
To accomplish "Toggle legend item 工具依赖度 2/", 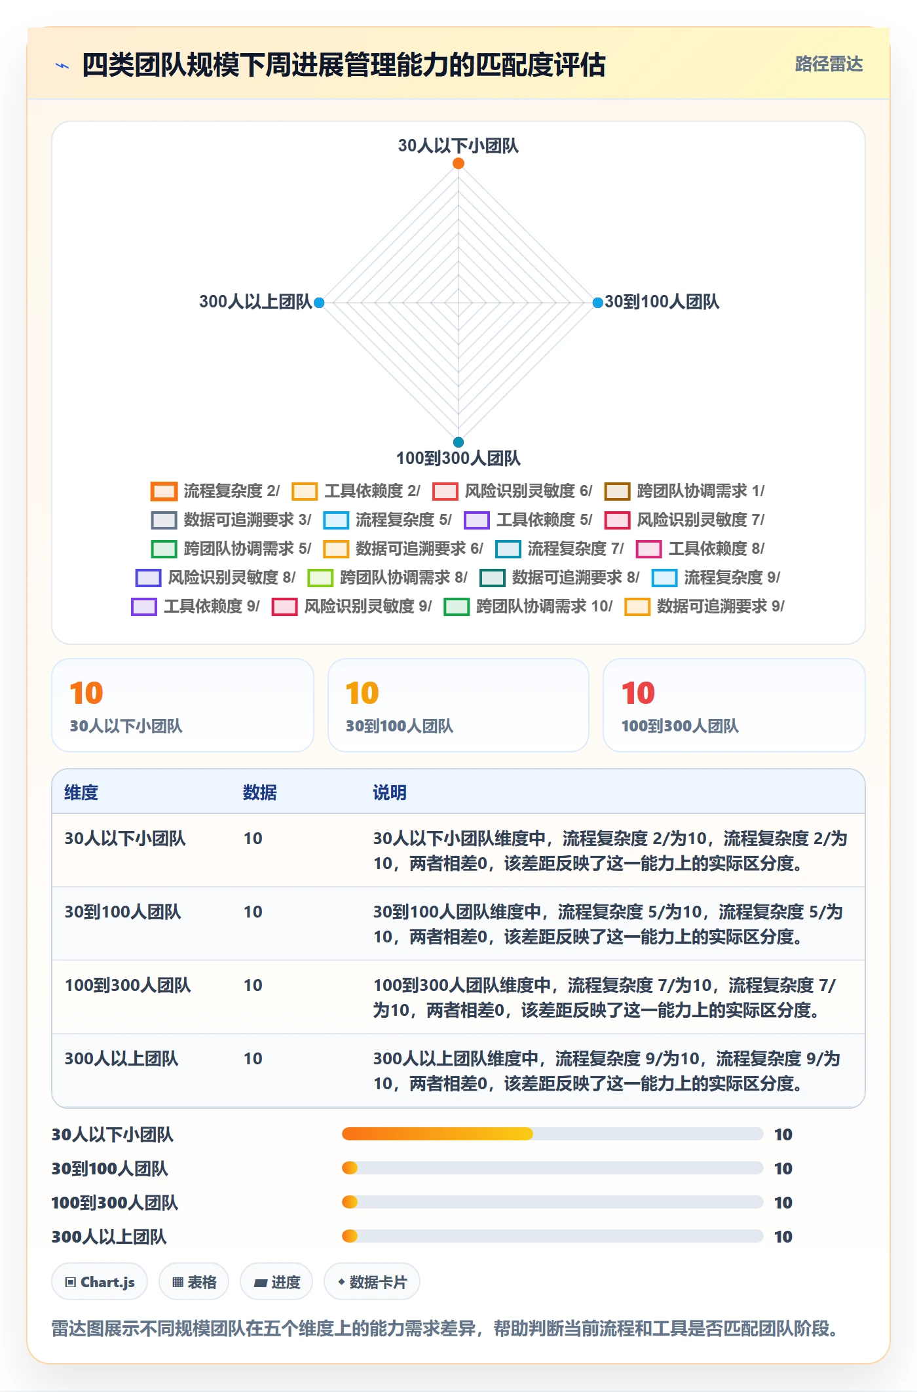I will pos(356,491).
